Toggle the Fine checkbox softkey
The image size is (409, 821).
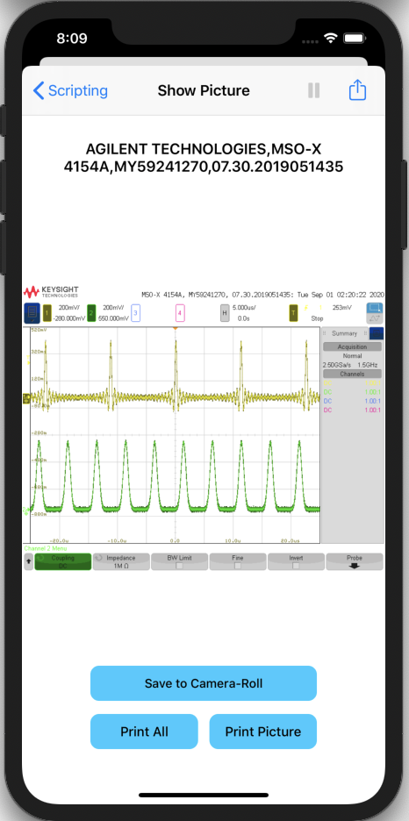point(238,562)
